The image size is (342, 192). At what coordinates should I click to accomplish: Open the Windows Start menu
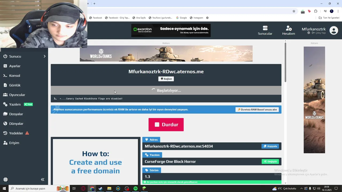coord(4,189)
